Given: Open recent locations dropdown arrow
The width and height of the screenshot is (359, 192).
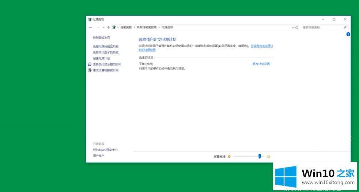Looking at the screenshot, I should 103,27.
